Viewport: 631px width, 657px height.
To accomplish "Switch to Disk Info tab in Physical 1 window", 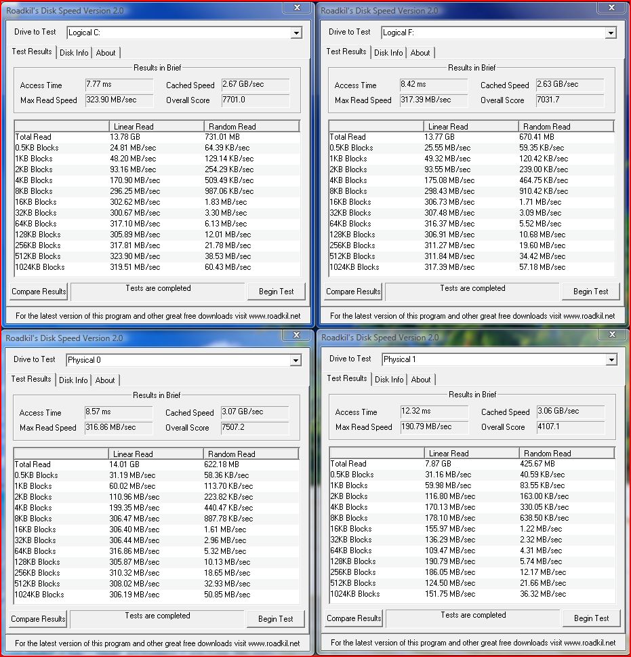I will click(389, 379).
